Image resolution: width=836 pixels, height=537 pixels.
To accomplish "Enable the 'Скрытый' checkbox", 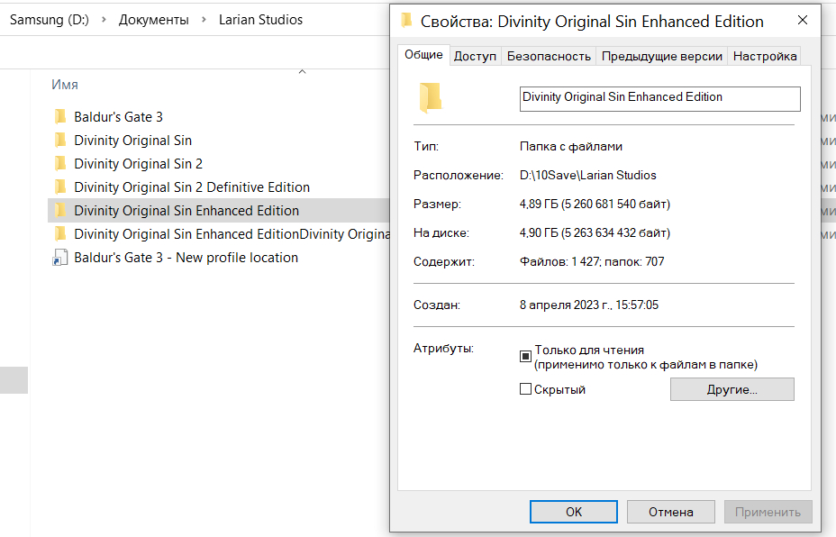I will 526,389.
